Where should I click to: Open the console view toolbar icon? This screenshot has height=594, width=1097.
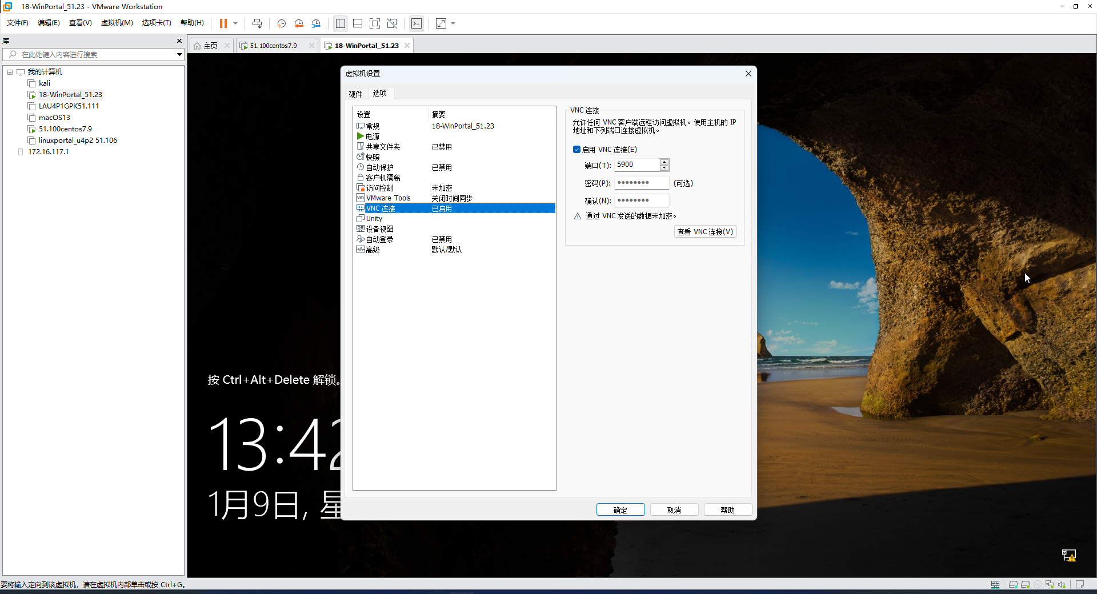pos(417,23)
